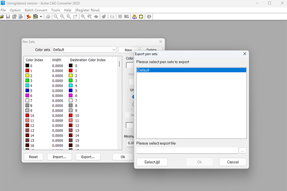Click the blue destination swatch for index 5

tap(71, 90)
